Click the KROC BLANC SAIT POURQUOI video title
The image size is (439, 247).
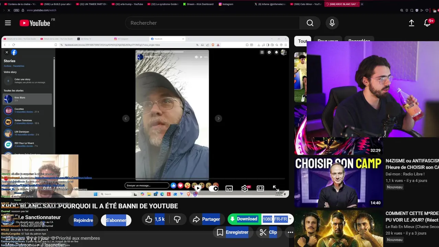90,206
